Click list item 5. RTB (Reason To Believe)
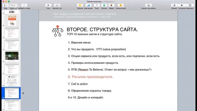Image resolution: width=197 pixels, height=111 pixels. 110,69
